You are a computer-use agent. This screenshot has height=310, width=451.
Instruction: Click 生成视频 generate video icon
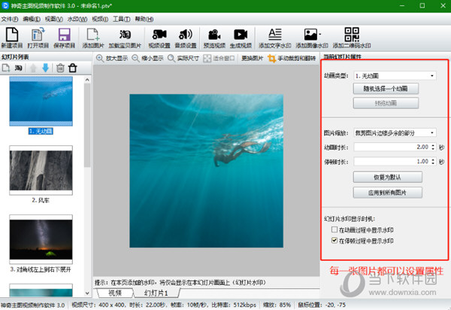pyautogui.click(x=241, y=38)
